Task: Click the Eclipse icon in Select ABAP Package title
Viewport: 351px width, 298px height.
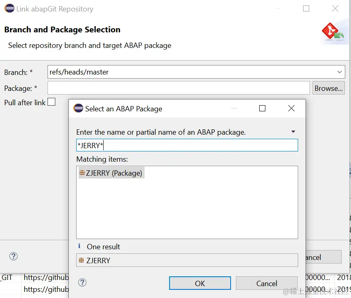Action: [78, 108]
